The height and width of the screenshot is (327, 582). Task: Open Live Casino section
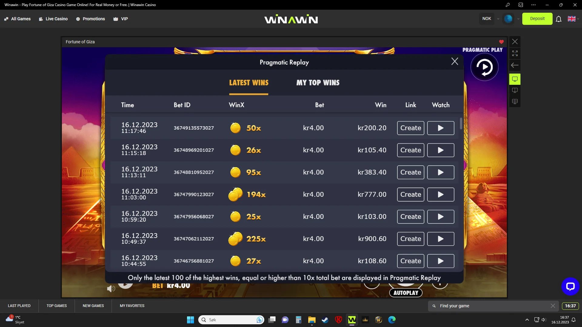[53, 19]
